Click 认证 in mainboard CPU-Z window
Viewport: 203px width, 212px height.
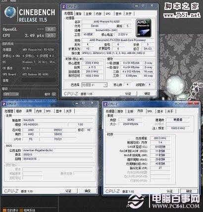[x=68, y=191]
